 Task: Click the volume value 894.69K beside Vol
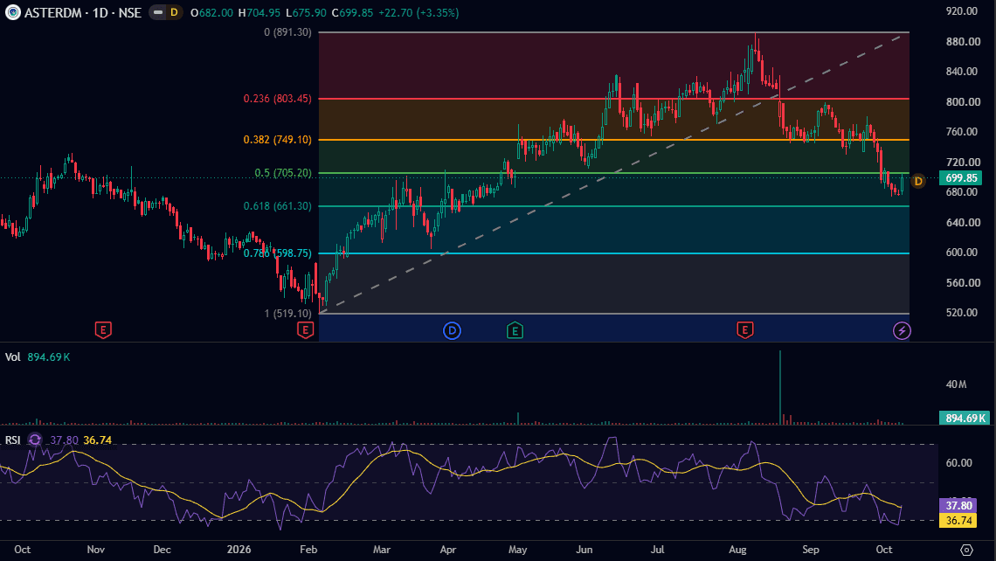[x=49, y=357]
